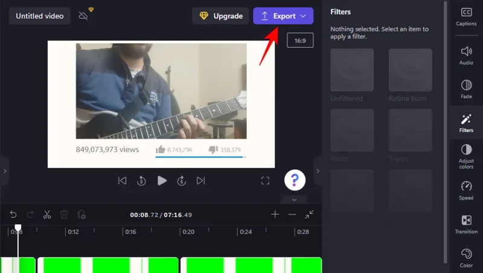Click the 0:16 mark on timeline ruler
Viewport: 483px width, 273px height.
[130, 232]
